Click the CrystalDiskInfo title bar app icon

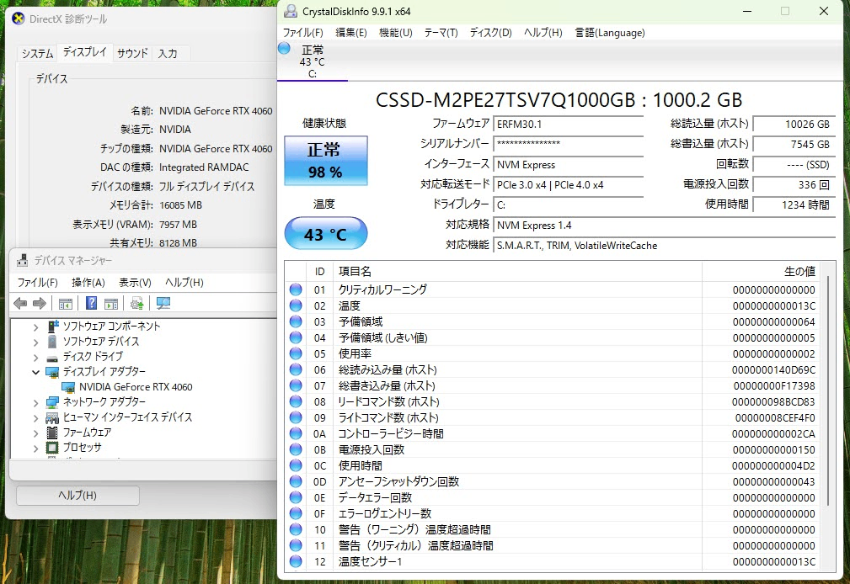coord(291,12)
